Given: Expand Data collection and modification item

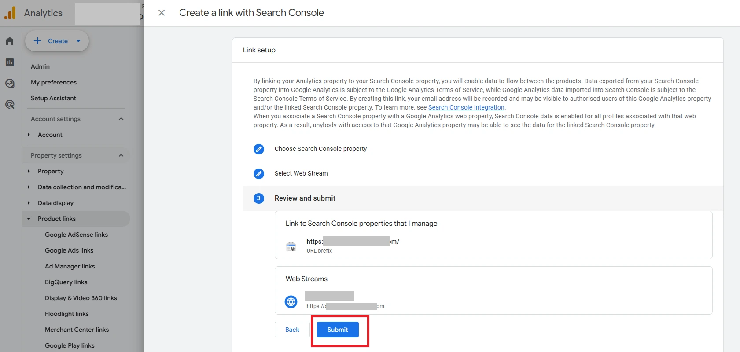Looking at the screenshot, I should [x=29, y=187].
